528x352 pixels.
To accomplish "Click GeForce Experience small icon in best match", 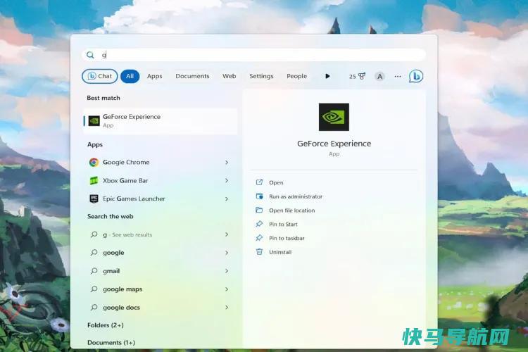I will 94,121.
